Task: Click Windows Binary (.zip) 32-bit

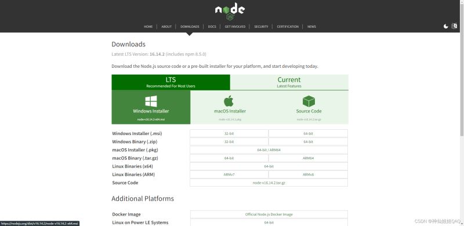Action: 229,142
